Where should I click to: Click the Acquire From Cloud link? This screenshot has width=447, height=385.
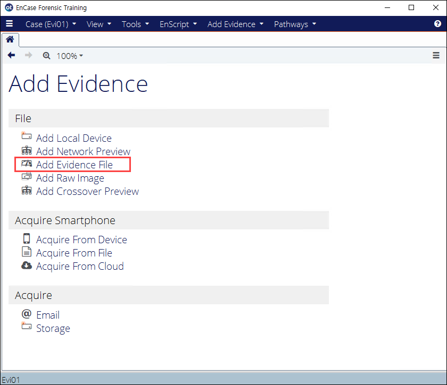point(80,267)
